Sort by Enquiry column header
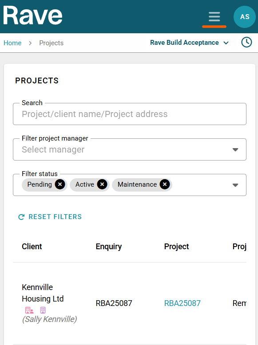258x345 pixels. [x=109, y=247]
